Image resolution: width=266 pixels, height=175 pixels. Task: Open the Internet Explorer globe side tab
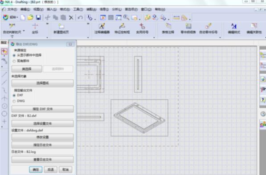pos(263,79)
